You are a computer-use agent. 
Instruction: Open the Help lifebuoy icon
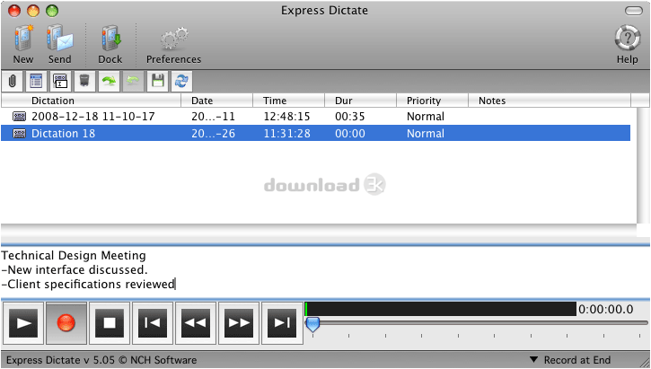(x=627, y=44)
